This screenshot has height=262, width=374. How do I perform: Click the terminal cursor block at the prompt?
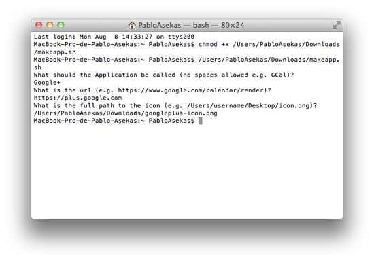pos(201,121)
